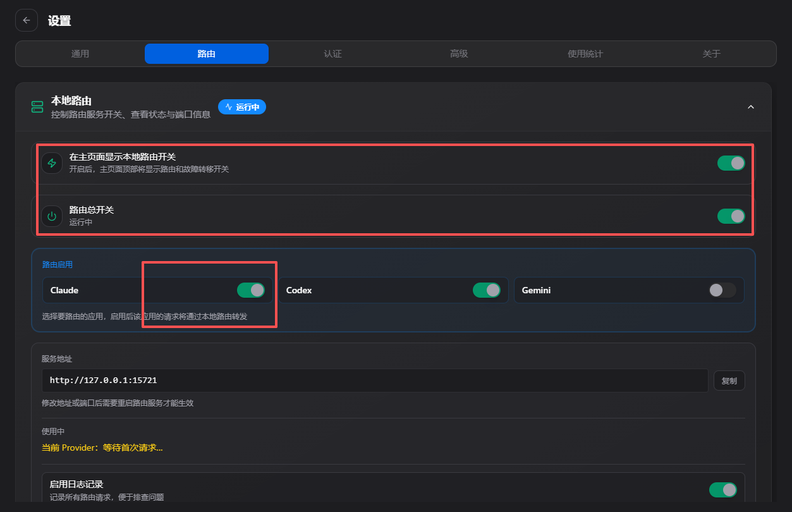Click the power icon beside 路由总开关

52,216
